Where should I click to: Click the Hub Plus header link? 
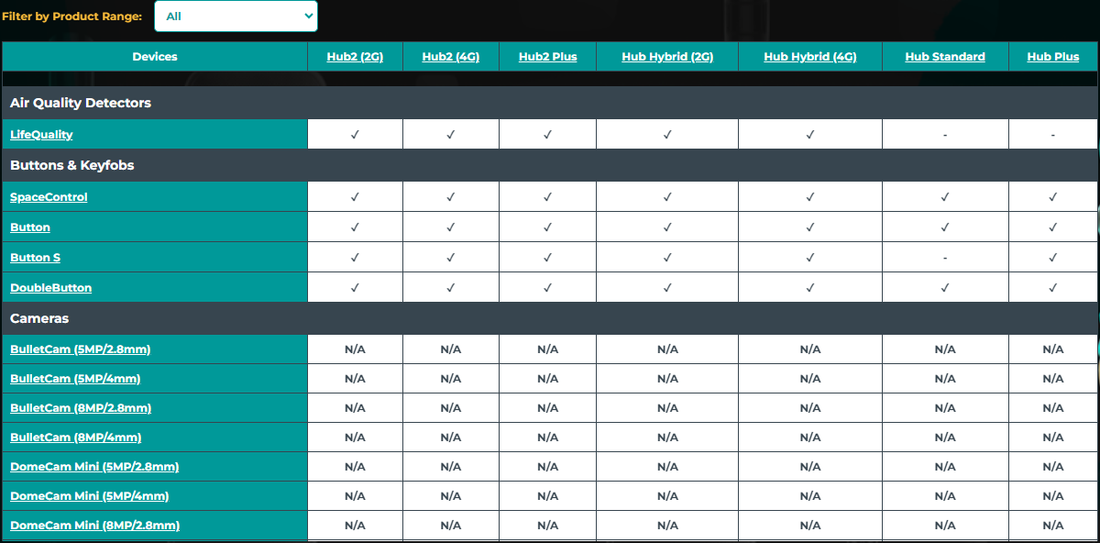[1052, 57]
